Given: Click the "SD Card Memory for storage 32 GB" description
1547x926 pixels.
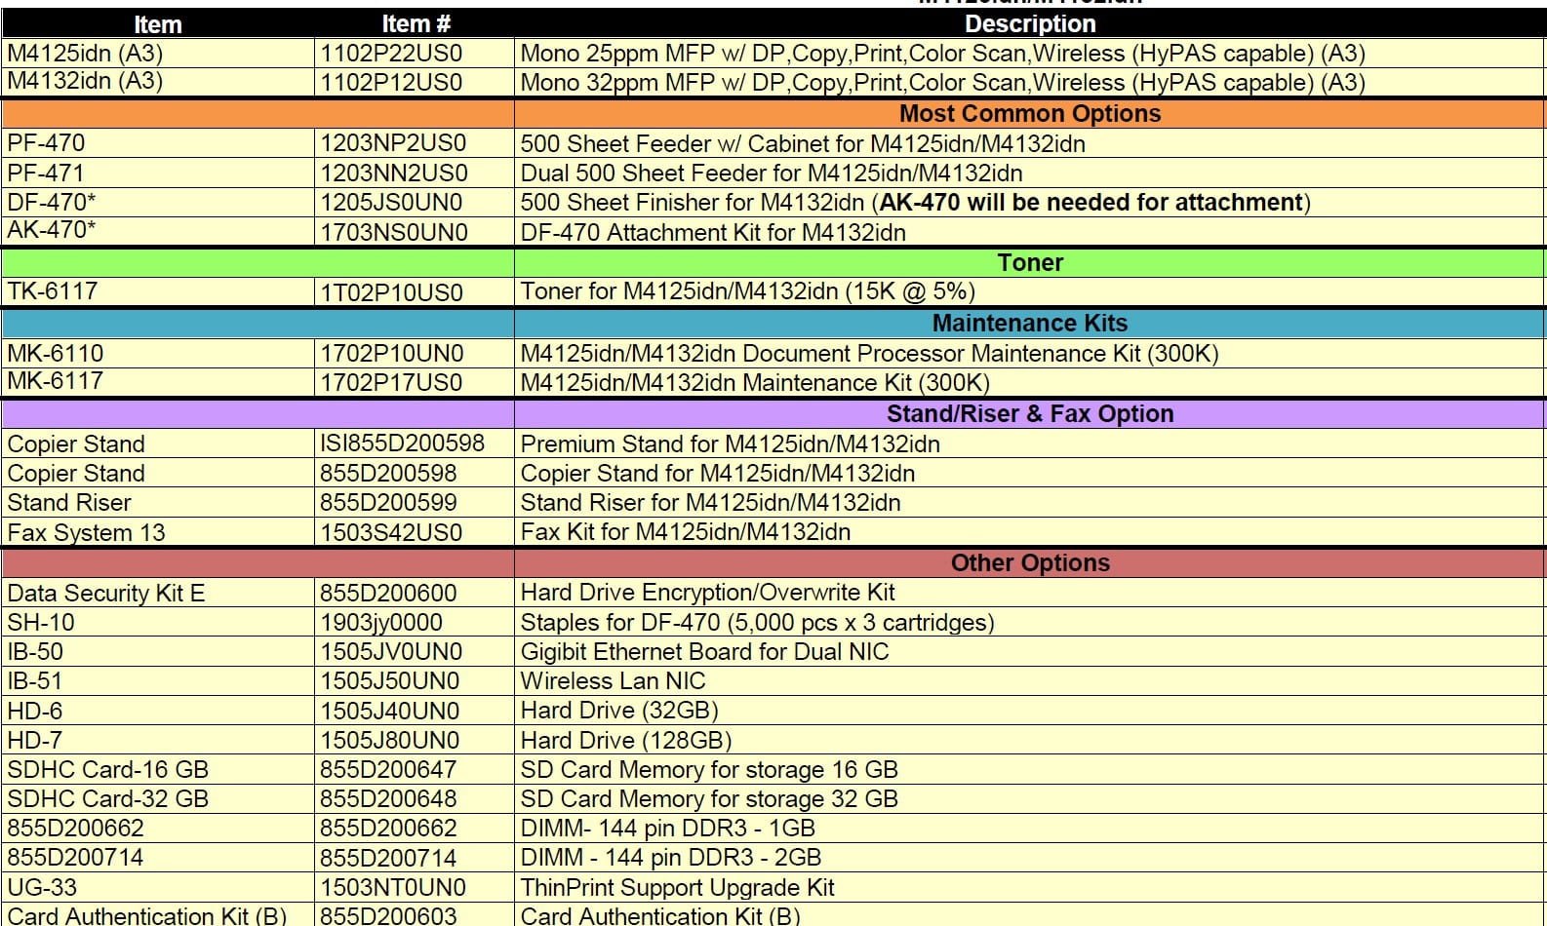Looking at the screenshot, I should tap(709, 798).
